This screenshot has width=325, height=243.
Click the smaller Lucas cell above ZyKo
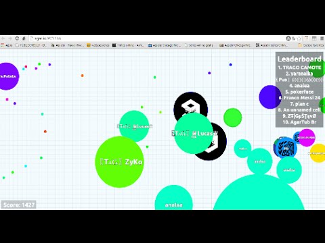click(x=134, y=126)
